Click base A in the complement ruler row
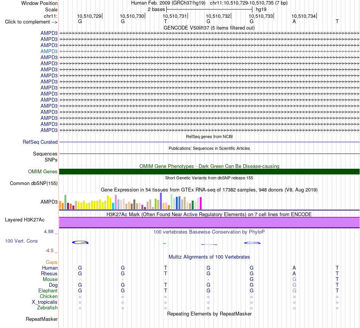Image resolution: width=360 pixels, height=328 pixels. click(x=294, y=21)
